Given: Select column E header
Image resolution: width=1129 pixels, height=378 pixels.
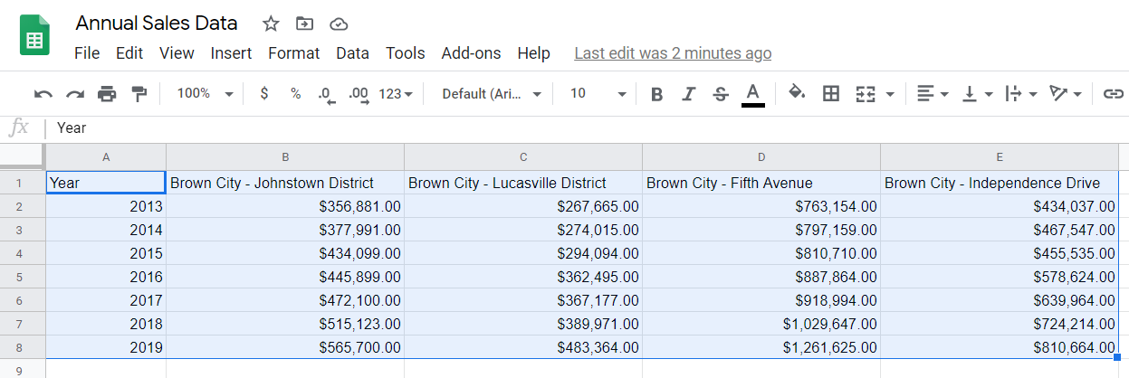Looking at the screenshot, I should pyautogui.click(x=1000, y=157).
